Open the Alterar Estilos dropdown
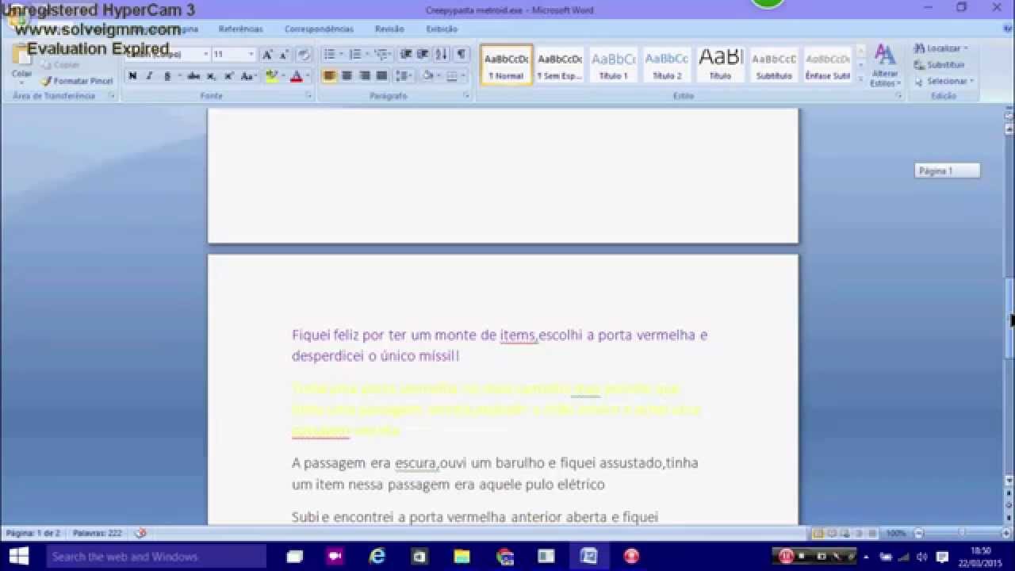The height and width of the screenshot is (571, 1015). coord(885,67)
